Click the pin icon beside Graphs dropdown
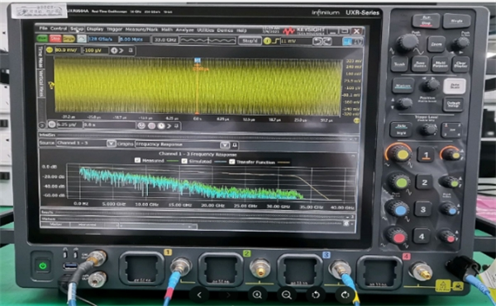Image resolution: width=496 pixels, height=306 pixels. [235, 145]
